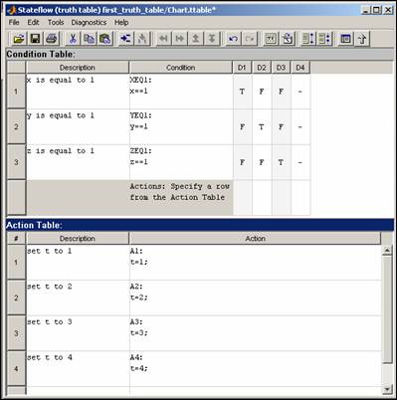Open the Diagnostics menu
The height and width of the screenshot is (400, 397).
[89, 22]
